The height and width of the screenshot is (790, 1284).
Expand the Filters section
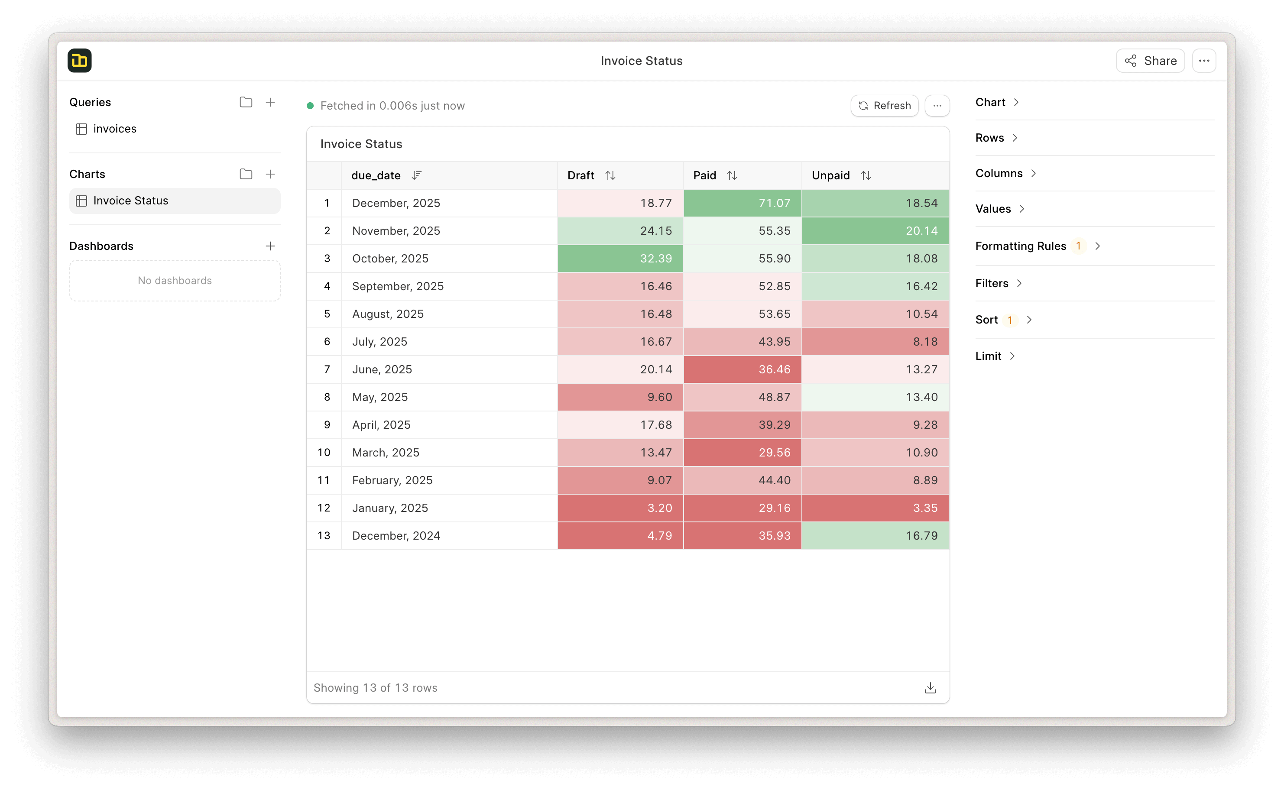click(x=998, y=283)
